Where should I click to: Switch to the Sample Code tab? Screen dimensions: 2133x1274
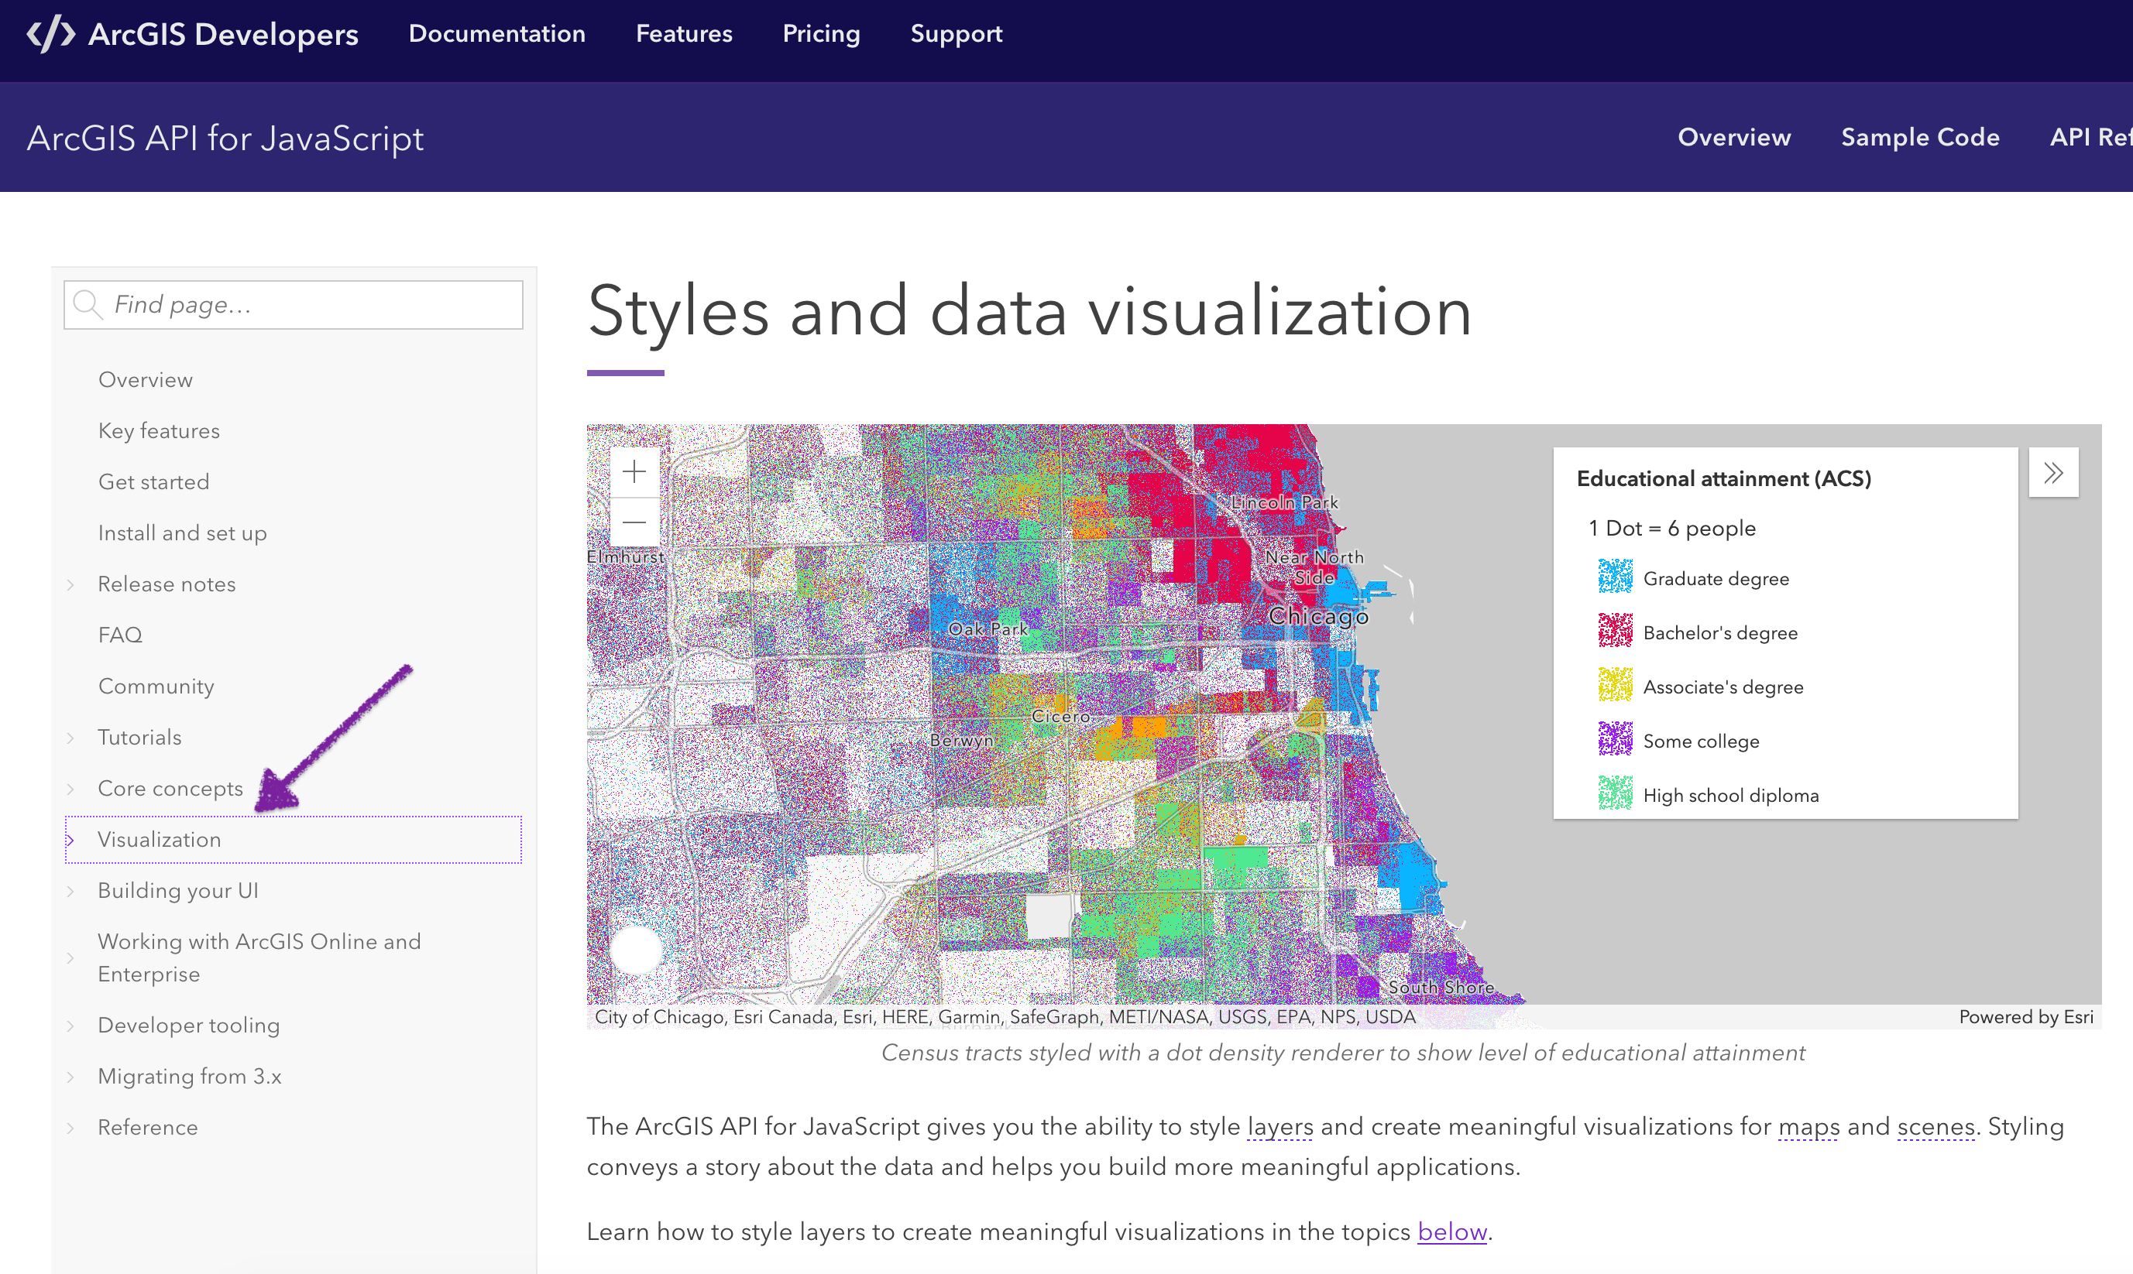pos(1921,137)
